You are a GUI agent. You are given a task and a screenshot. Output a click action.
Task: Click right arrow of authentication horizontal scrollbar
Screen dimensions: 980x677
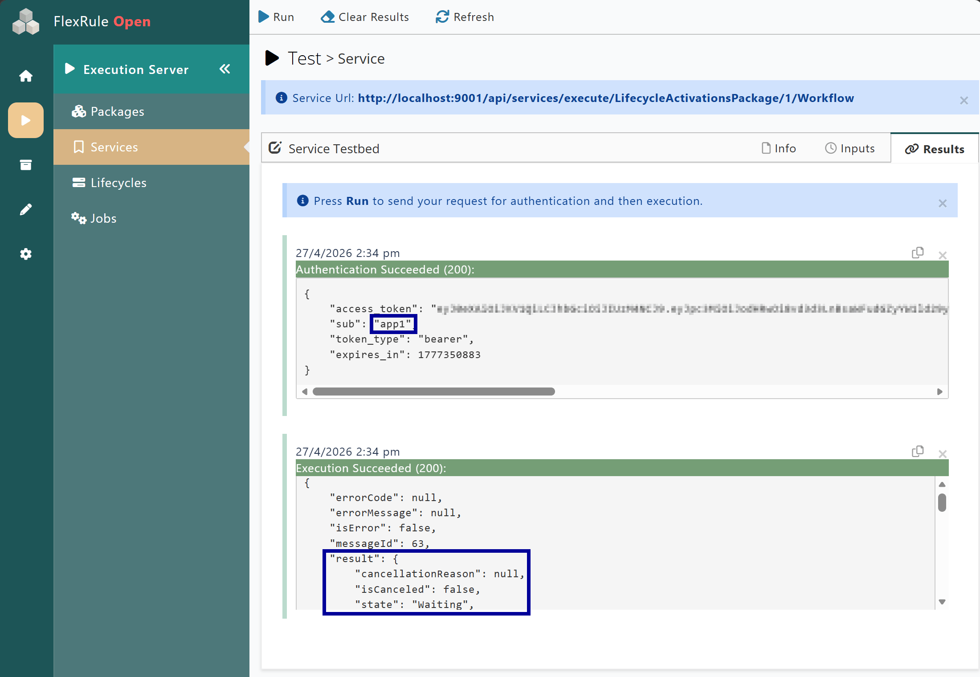point(940,392)
